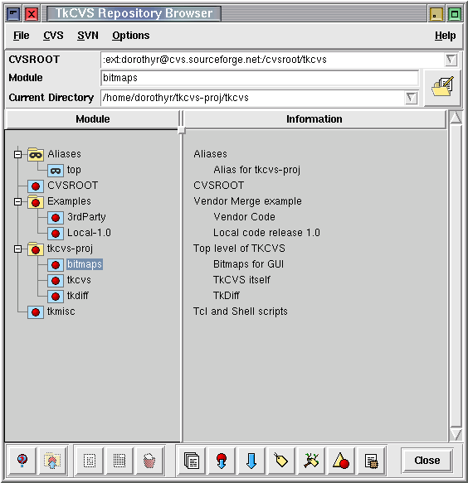Open the window menu button in title bar
Screen dimensions: 468x483
tap(13, 13)
